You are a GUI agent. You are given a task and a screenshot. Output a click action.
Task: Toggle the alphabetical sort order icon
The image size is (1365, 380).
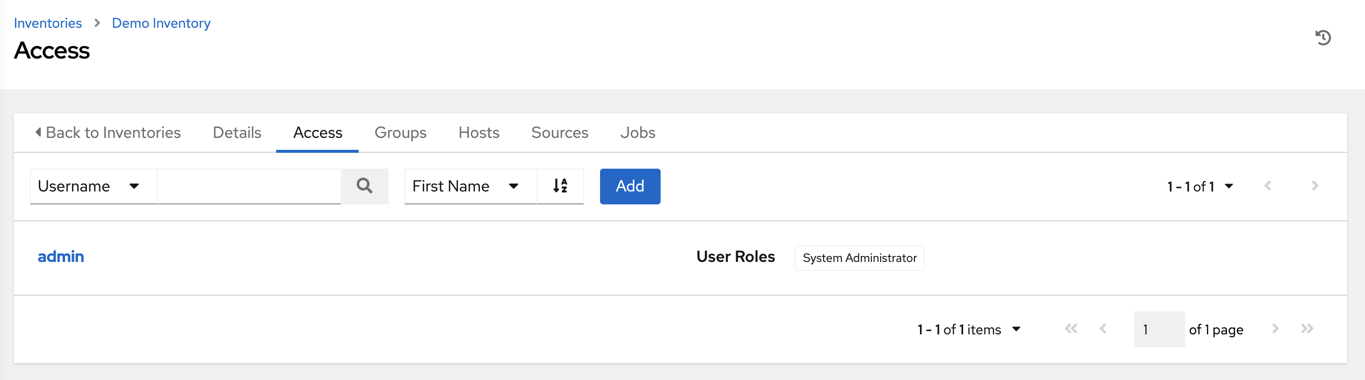click(x=560, y=186)
